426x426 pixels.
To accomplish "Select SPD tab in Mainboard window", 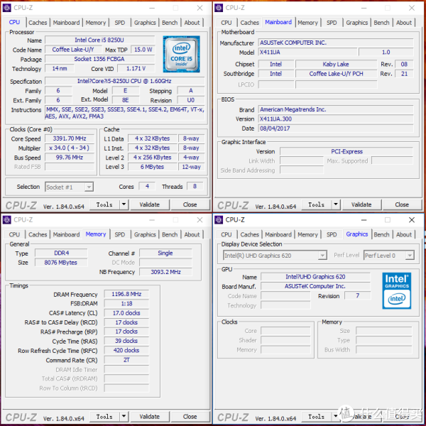I will tap(332, 23).
